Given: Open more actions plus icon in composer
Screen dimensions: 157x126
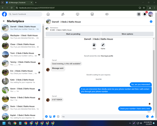Looking at the screenshot, I should [x=46, y=117].
